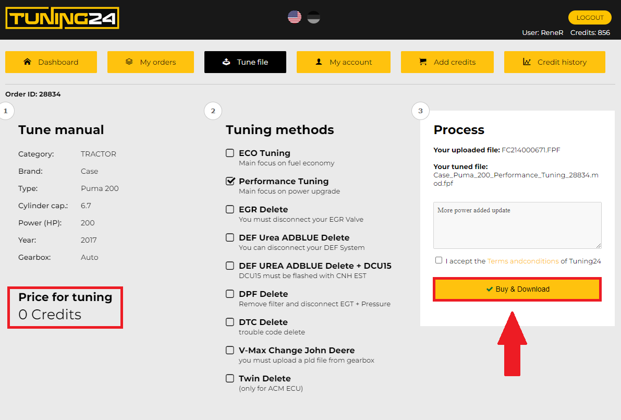Open the Dashboard tab
Image resolution: width=621 pixels, height=420 pixels.
coord(51,62)
